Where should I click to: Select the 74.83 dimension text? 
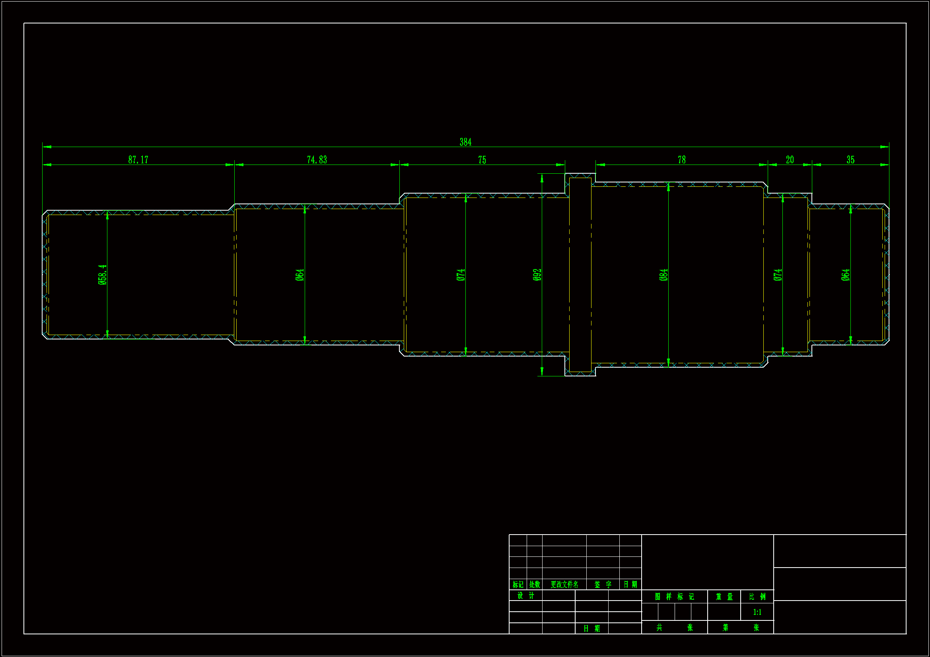pyautogui.click(x=317, y=160)
